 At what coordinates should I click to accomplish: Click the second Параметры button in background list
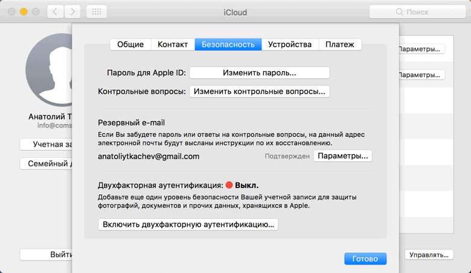coord(421,75)
